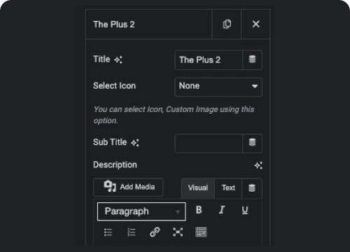Toggle underline formatting in editor
Screen dimensions: 350x252
[245, 210]
